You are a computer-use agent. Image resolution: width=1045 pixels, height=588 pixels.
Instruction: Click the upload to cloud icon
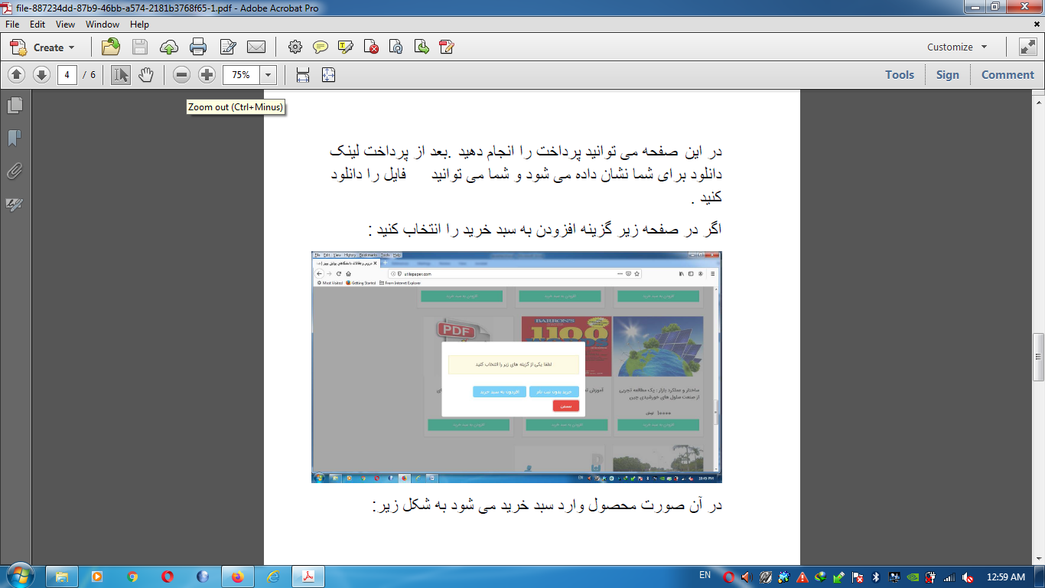(169, 47)
